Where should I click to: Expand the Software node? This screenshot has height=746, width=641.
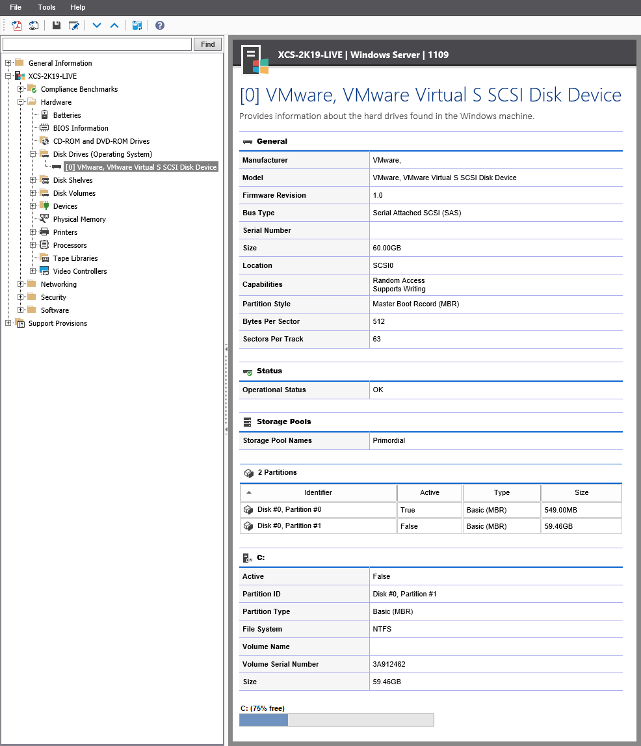coord(20,310)
